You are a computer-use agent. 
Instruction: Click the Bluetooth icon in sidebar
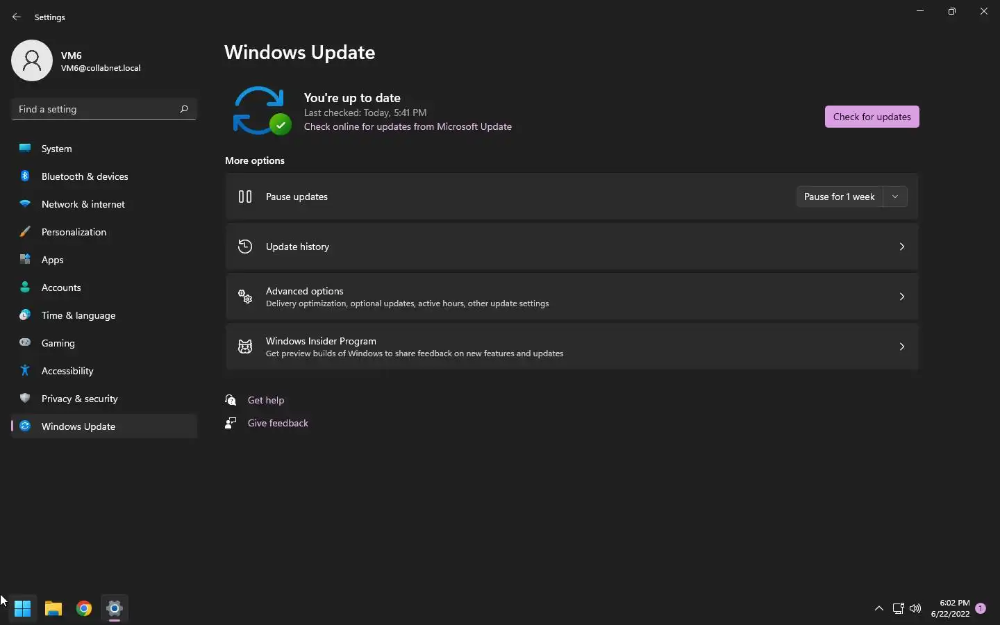tap(25, 176)
